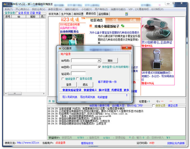Image resolution: width=190 pixels, height=149 pixels.
Task: Click 未登 filter link
Action: click(38, 13)
